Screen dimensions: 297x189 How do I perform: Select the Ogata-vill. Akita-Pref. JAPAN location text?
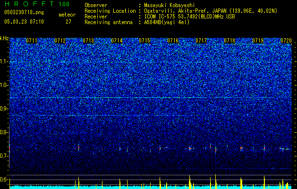pyautogui.click(x=211, y=11)
